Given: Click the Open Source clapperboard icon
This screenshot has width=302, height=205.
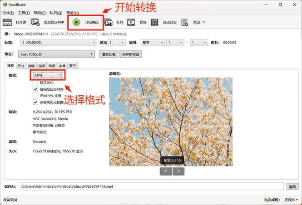Looking at the screenshot, I should (7, 22).
